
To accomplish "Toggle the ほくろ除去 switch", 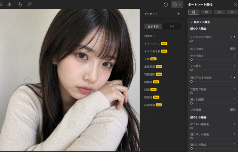I will pyautogui.click(x=233, y=49).
